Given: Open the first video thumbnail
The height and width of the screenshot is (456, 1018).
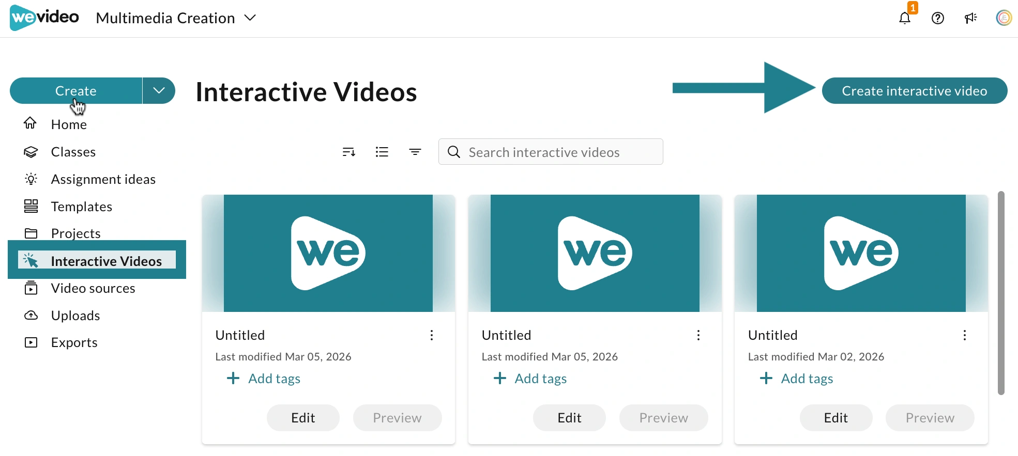Looking at the screenshot, I should [x=328, y=253].
